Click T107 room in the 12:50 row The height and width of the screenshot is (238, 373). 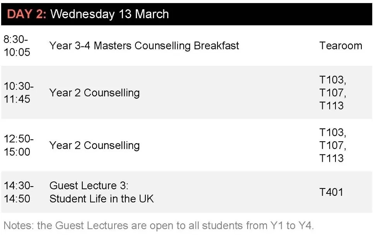coord(332,146)
